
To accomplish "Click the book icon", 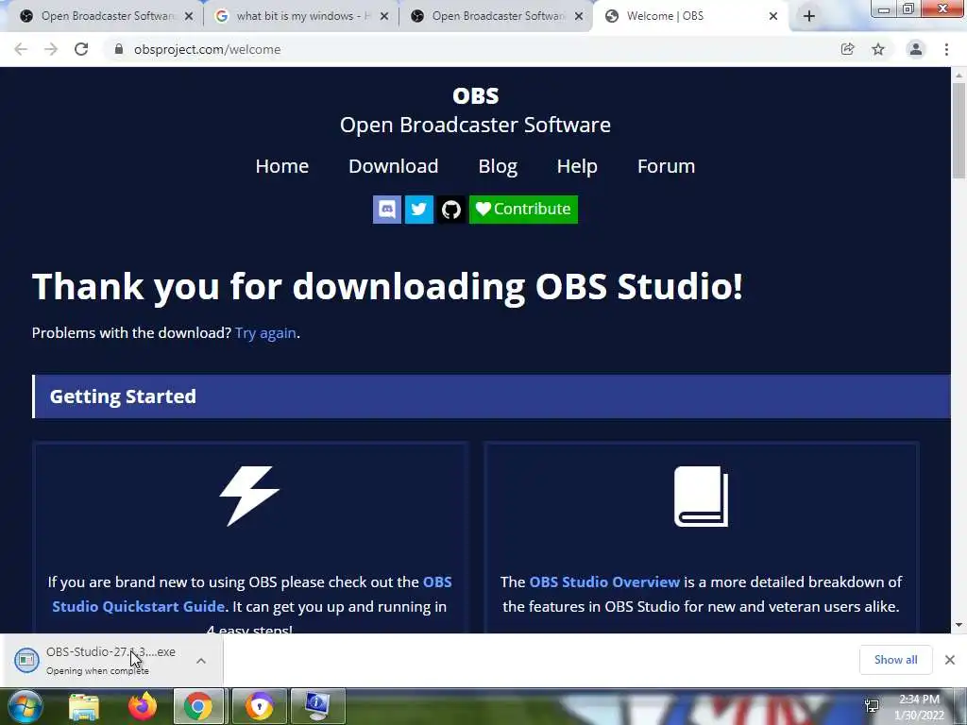I will (702, 497).
